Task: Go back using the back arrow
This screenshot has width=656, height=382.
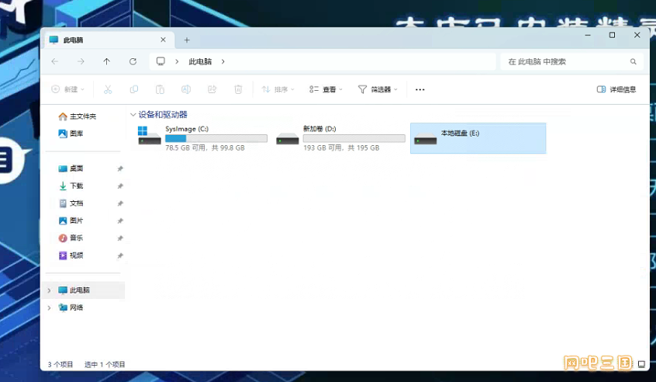Action: click(x=55, y=61)
